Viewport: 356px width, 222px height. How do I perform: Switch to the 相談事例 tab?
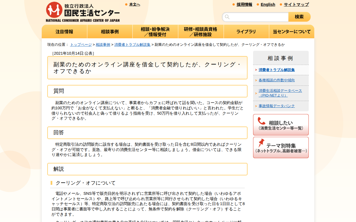110,31
